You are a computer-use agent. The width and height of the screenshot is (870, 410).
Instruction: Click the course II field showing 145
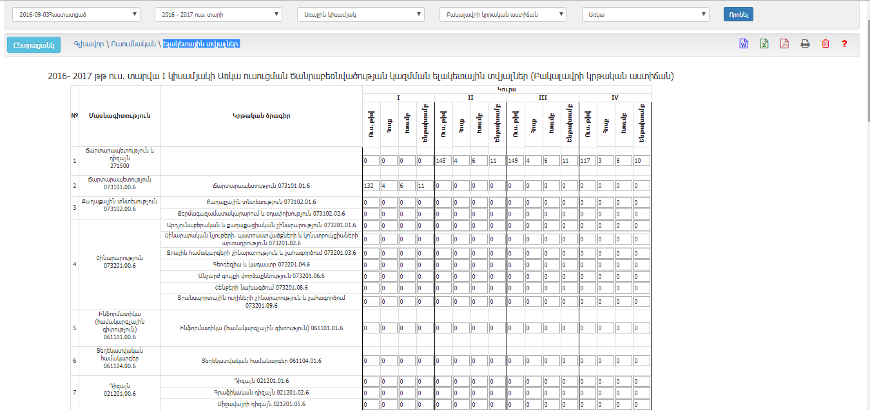[x=443, y=160]
